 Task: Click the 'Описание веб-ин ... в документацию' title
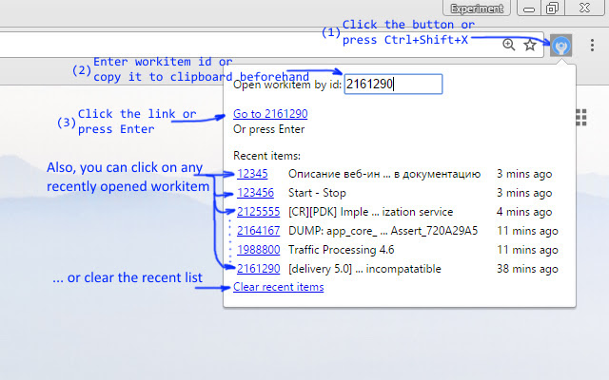(384, 174)
